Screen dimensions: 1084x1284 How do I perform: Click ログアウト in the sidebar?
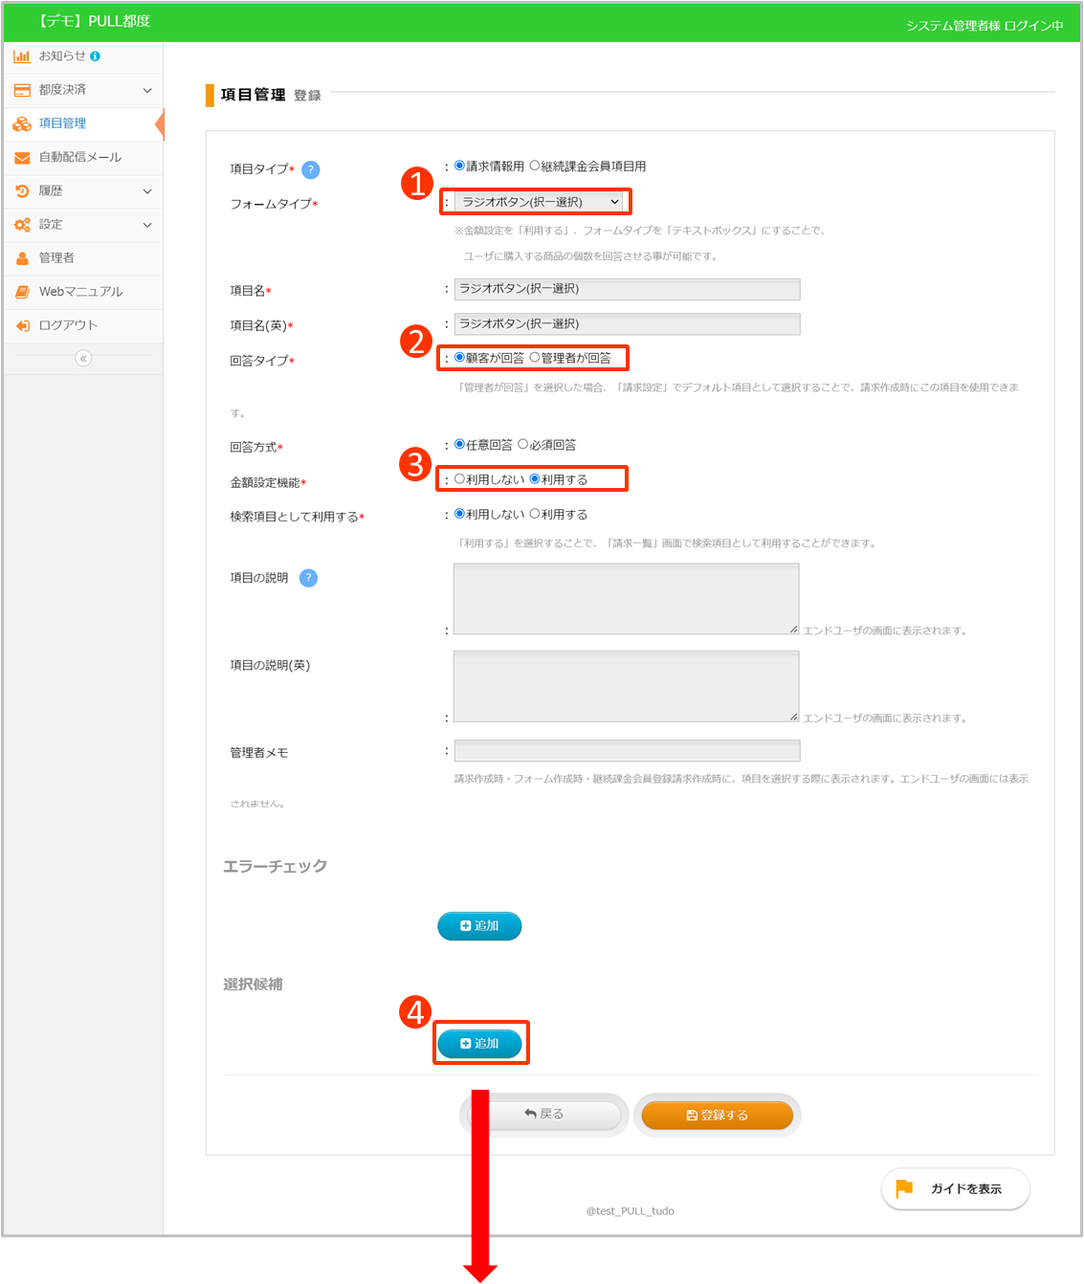(x=67, y=325)
